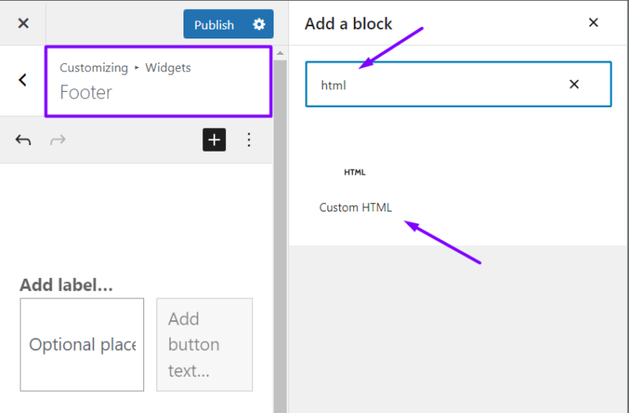629x413 pixels.
Task: Select the HTML block icon
Action: click(x=355, y=173)
